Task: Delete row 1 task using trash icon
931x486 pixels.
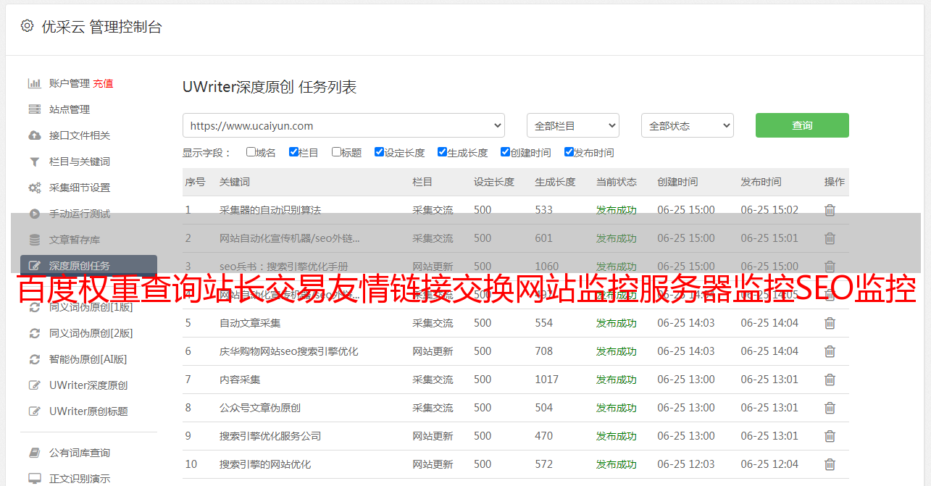Action: (830, 210)
